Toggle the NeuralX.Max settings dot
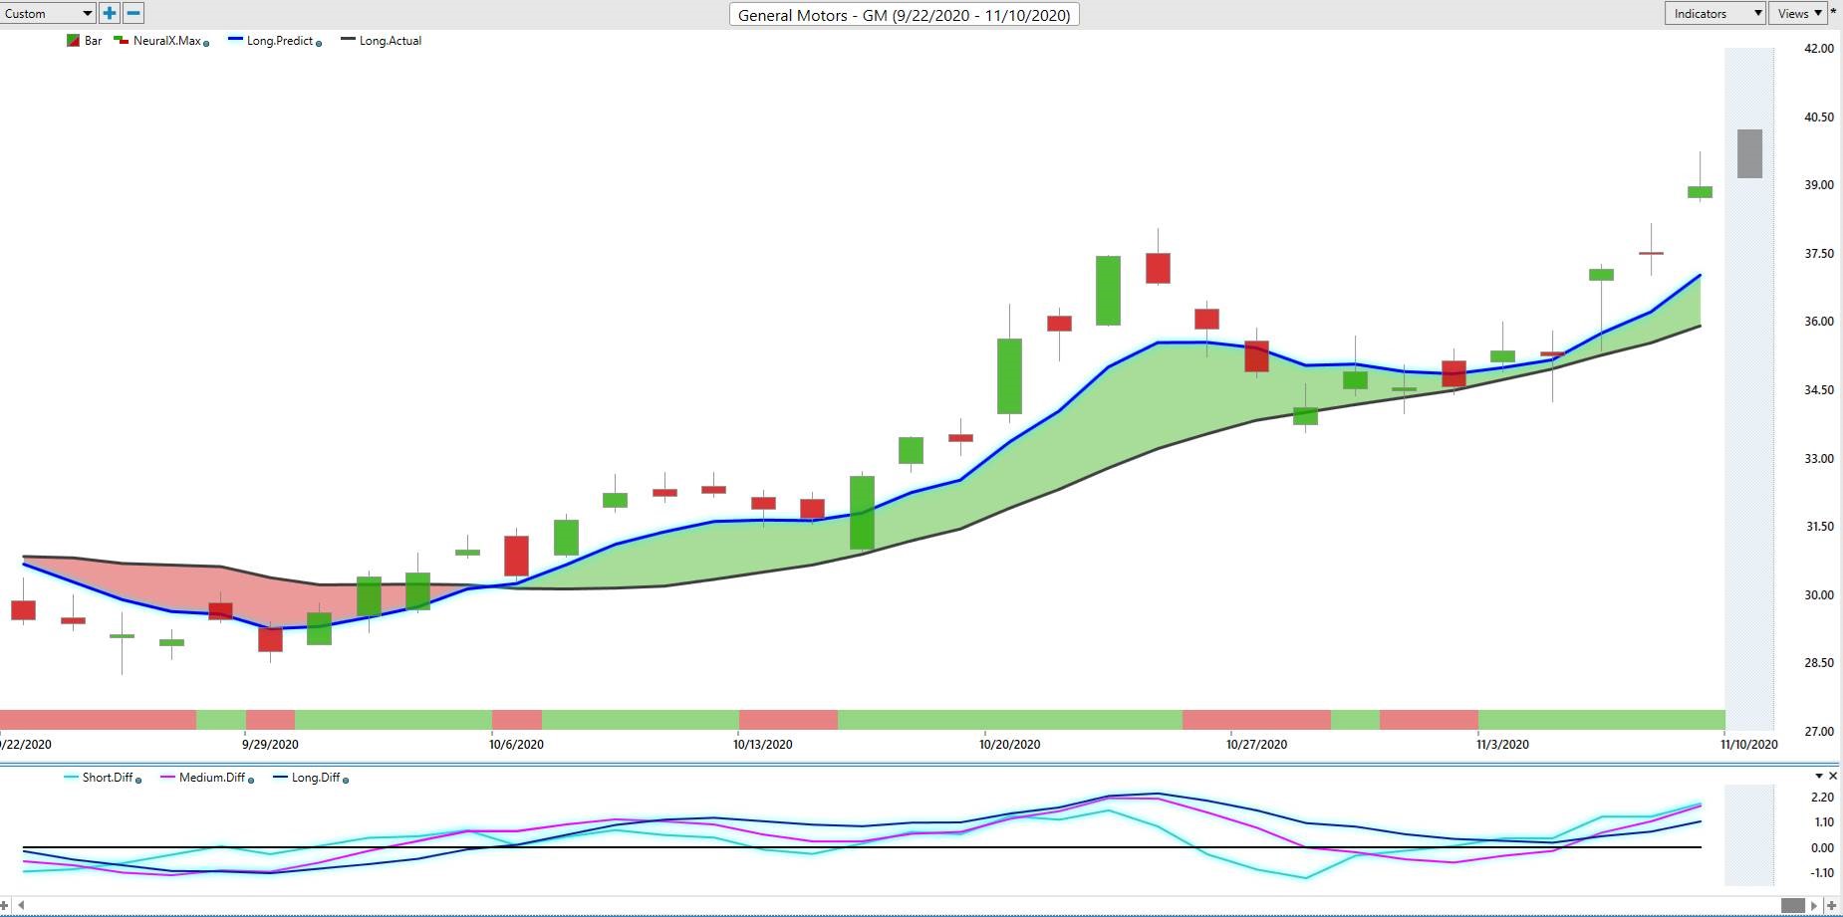This screenshot has height=917, width=1843. 206,43
